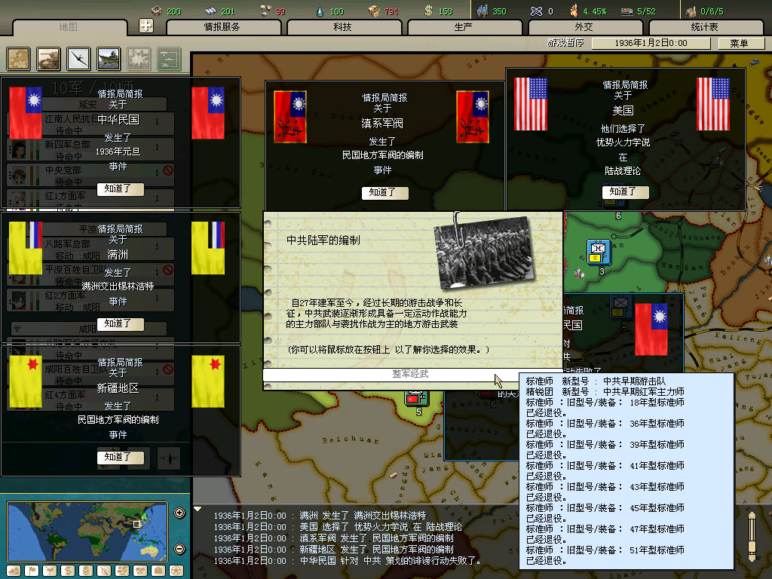The width and height of the screenshot is (772, 579).
Task: Click the energy resource icon showing 200
Action: tap(157, 11)
